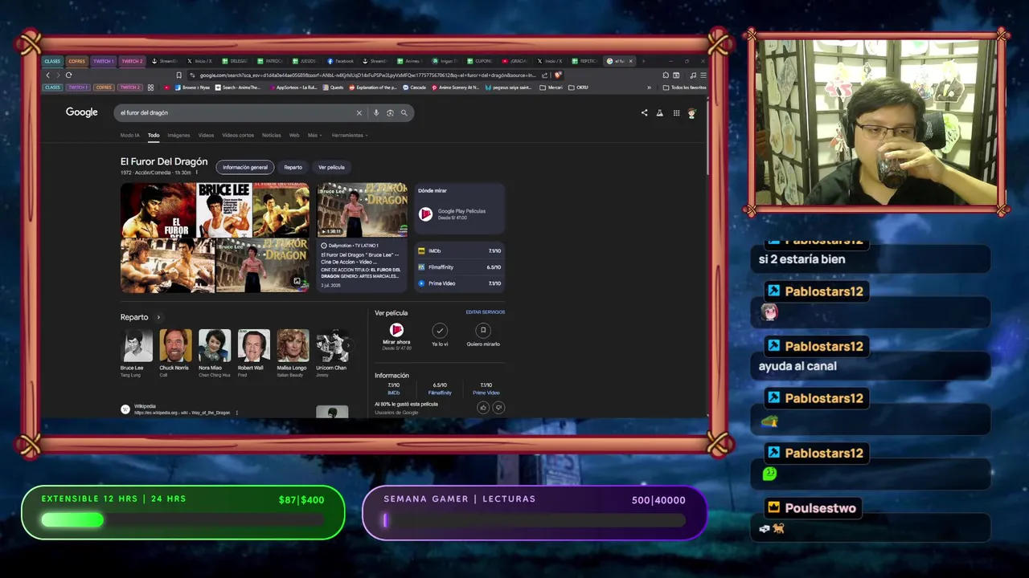The image size is (1029, 578).
Task: Click the browser back arrow
Action: point(47,75)
